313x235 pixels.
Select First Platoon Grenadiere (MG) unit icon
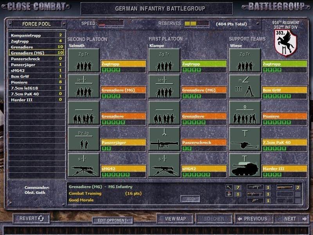tap(164, 86)
